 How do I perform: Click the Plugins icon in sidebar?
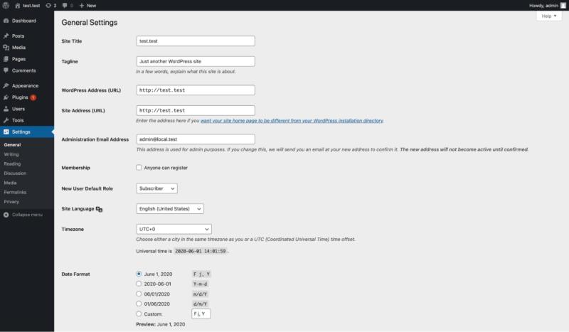tap(6, 97)
